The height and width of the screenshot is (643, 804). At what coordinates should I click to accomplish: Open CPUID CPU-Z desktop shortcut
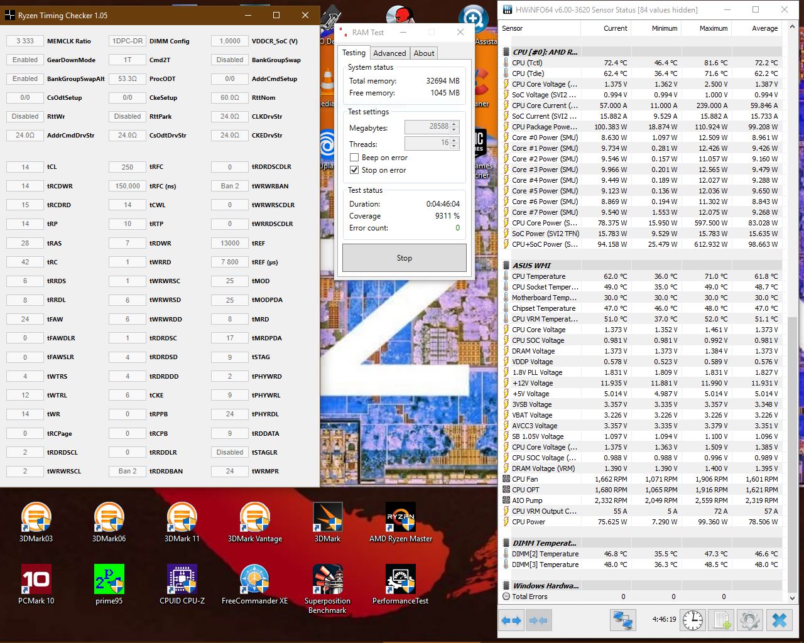182,585
